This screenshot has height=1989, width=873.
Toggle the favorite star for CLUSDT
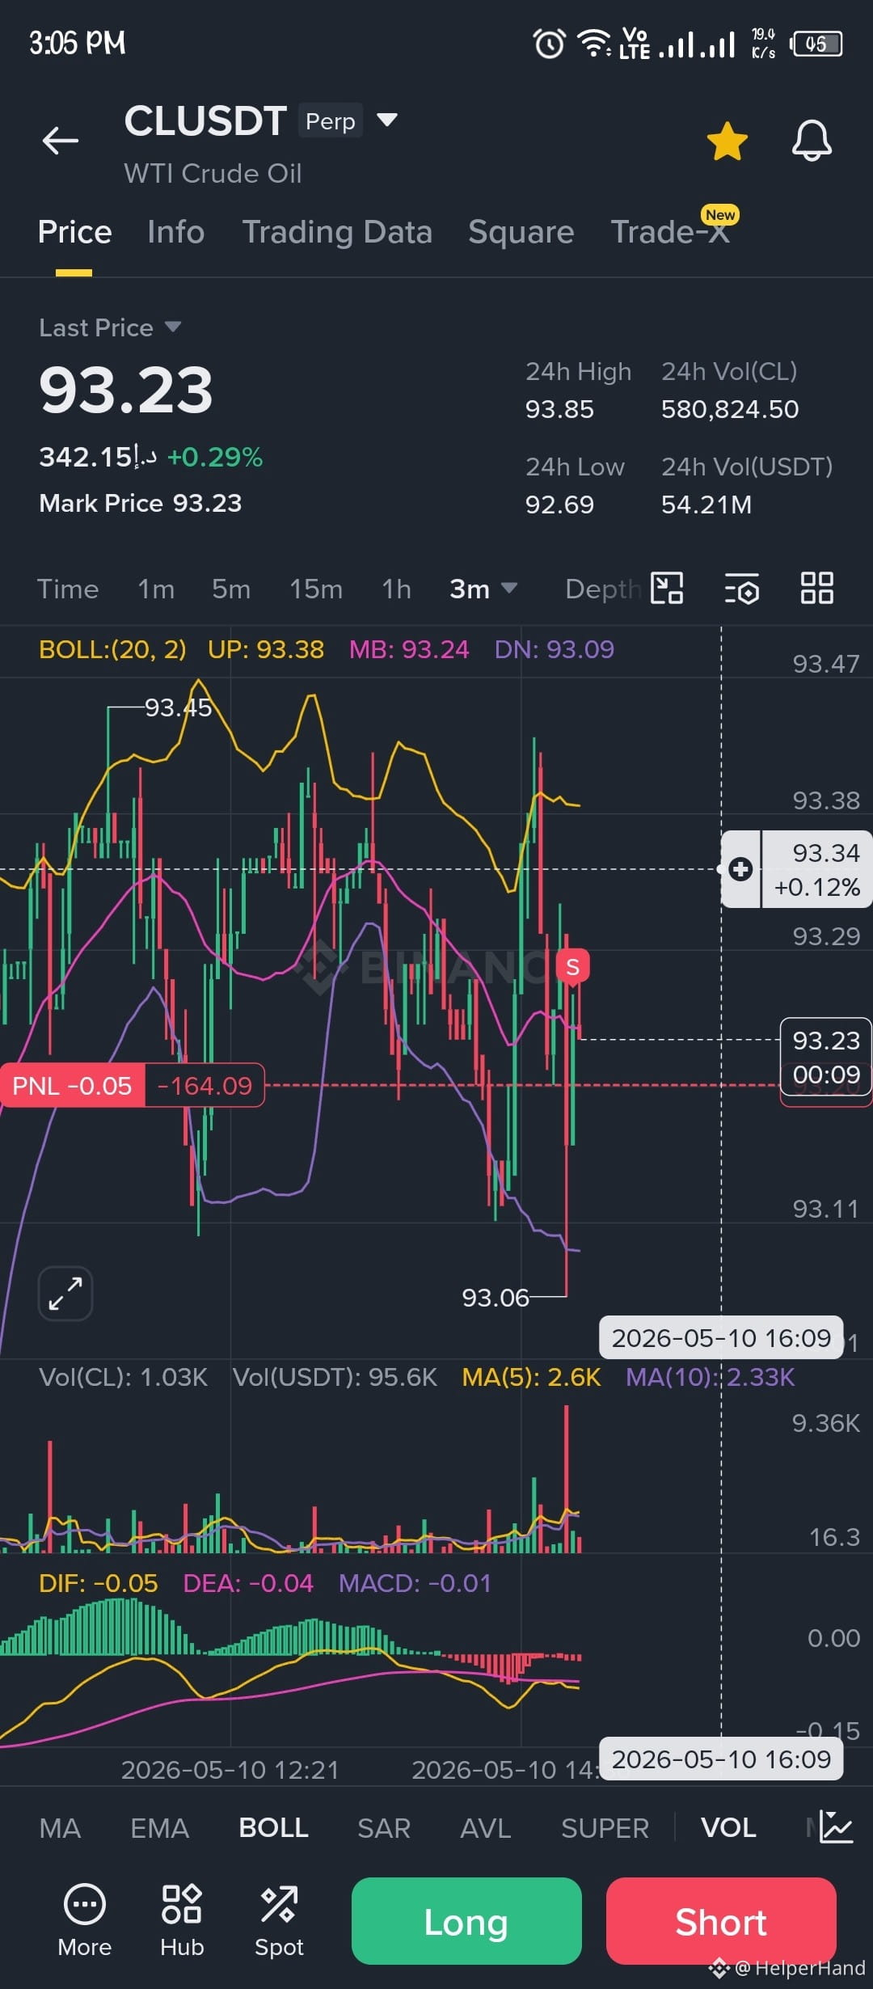[x=727, y=141]
